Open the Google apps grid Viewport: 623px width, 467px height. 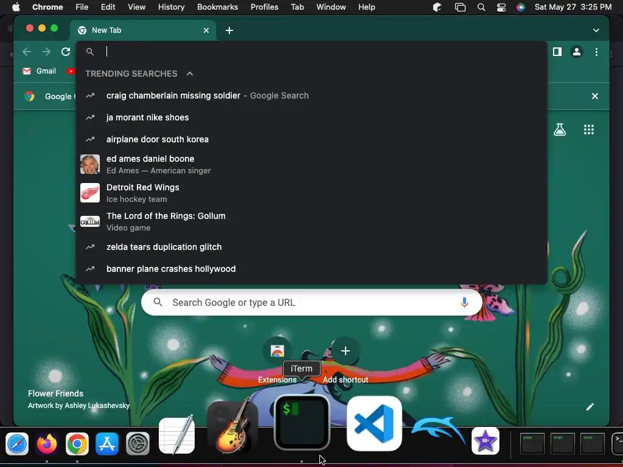[x=589, y=130]
